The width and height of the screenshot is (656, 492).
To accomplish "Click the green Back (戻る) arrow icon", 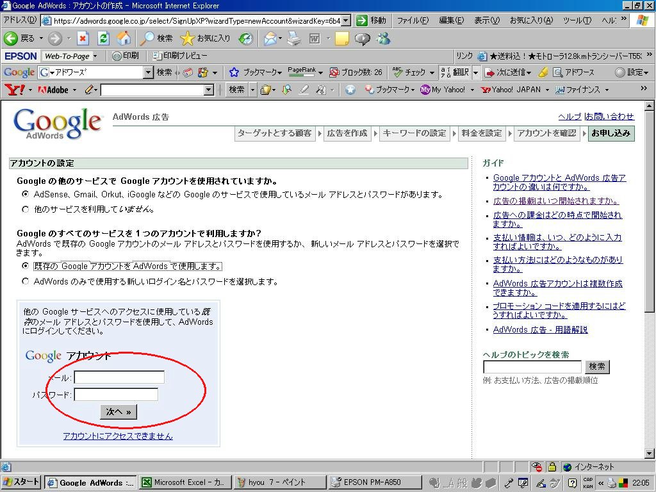I will point(11,39).
